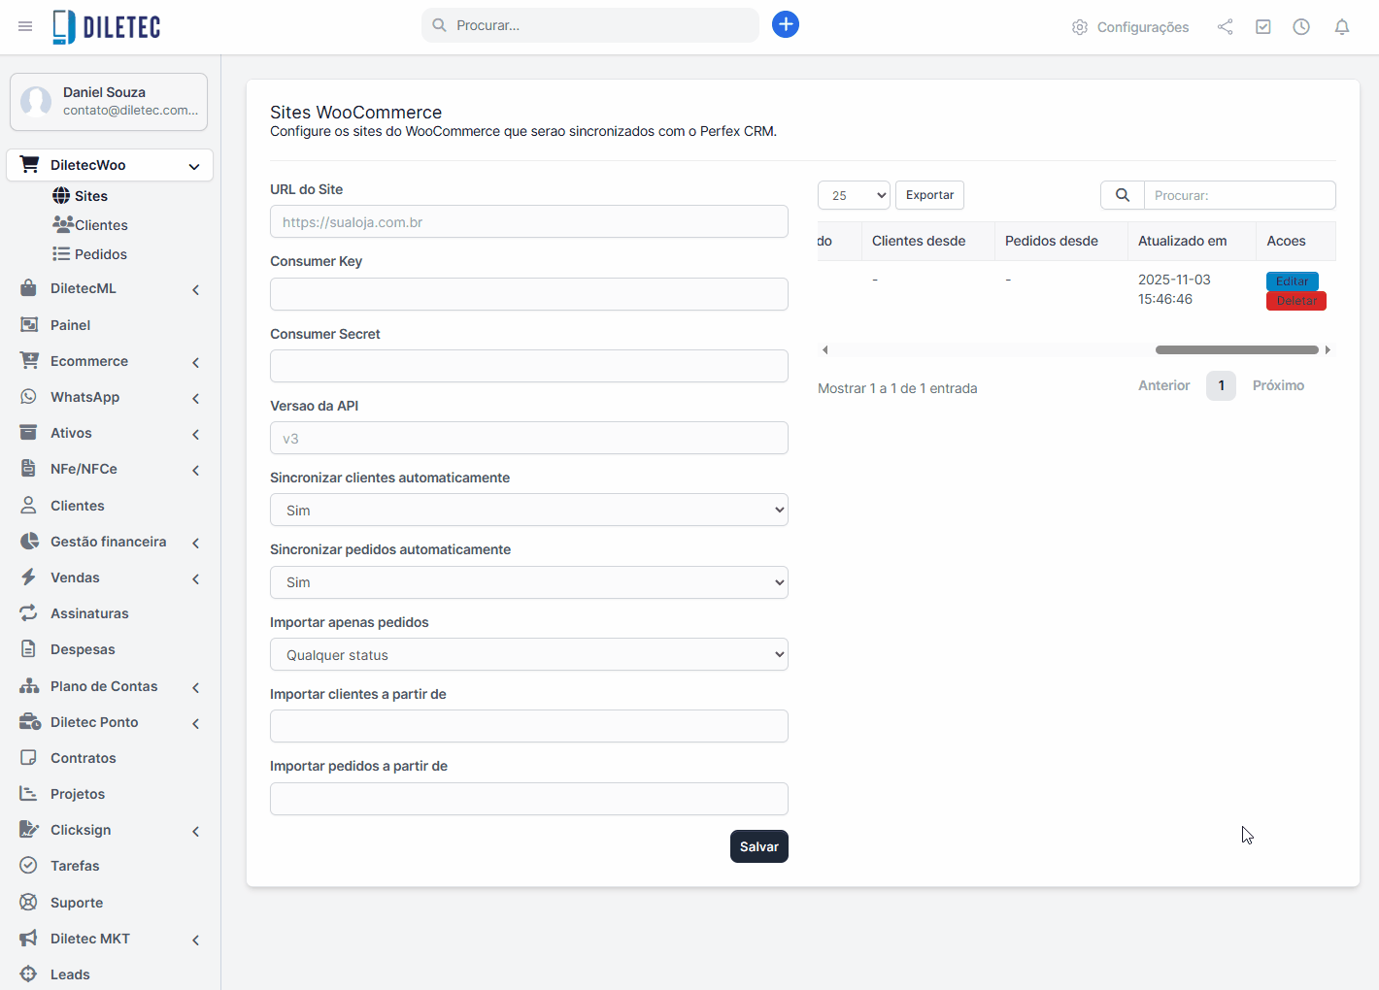Open the Clicksign menu item
The height and width of the screenshot is (990, 1379).
coord(111,830)
